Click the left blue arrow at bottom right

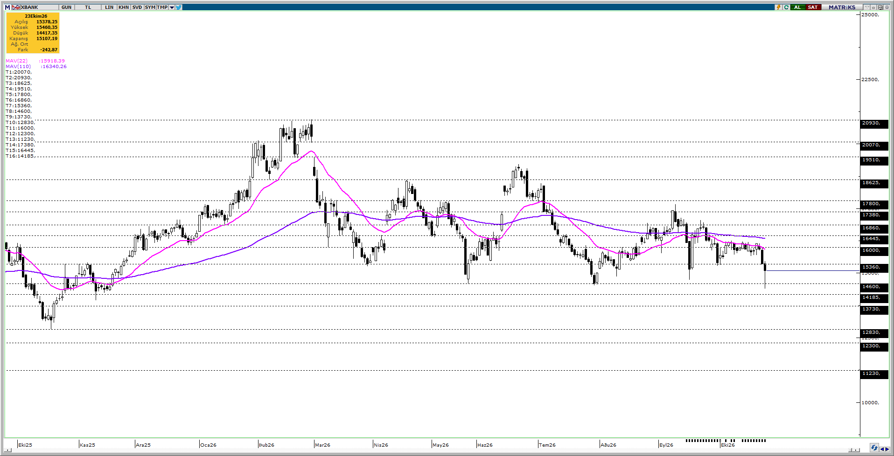pyautogui.click(x=881, y=449)
